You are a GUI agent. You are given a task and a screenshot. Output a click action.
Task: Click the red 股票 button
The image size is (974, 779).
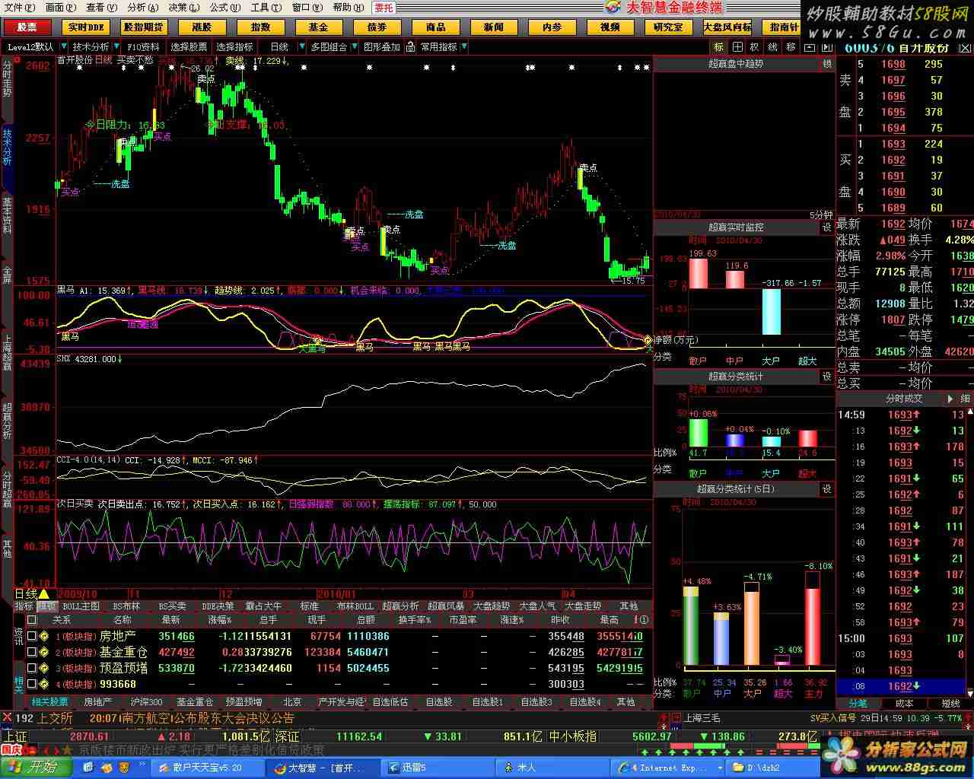tap(27, 27)
